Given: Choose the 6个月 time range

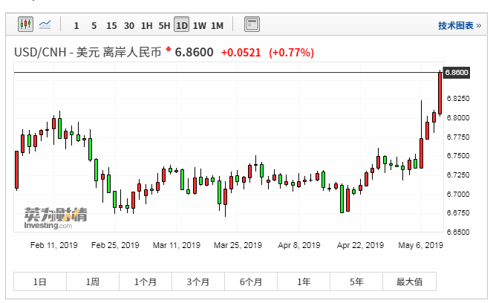Looking at the screenshot, I should (251, 281).
